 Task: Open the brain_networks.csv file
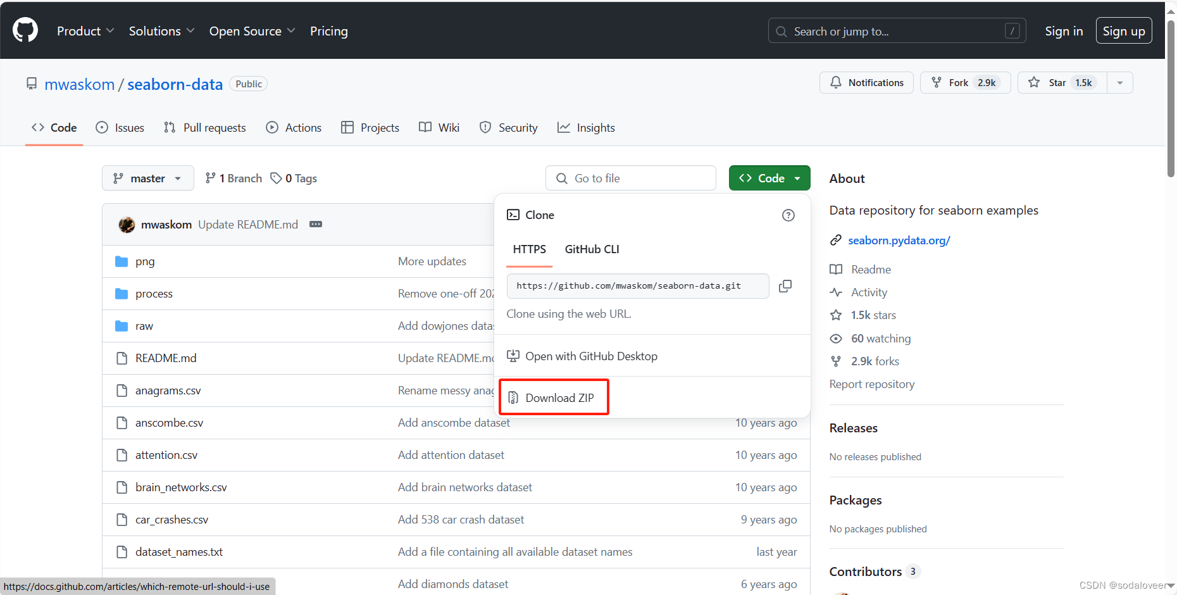pyautogui.click(x=181, y=487)
